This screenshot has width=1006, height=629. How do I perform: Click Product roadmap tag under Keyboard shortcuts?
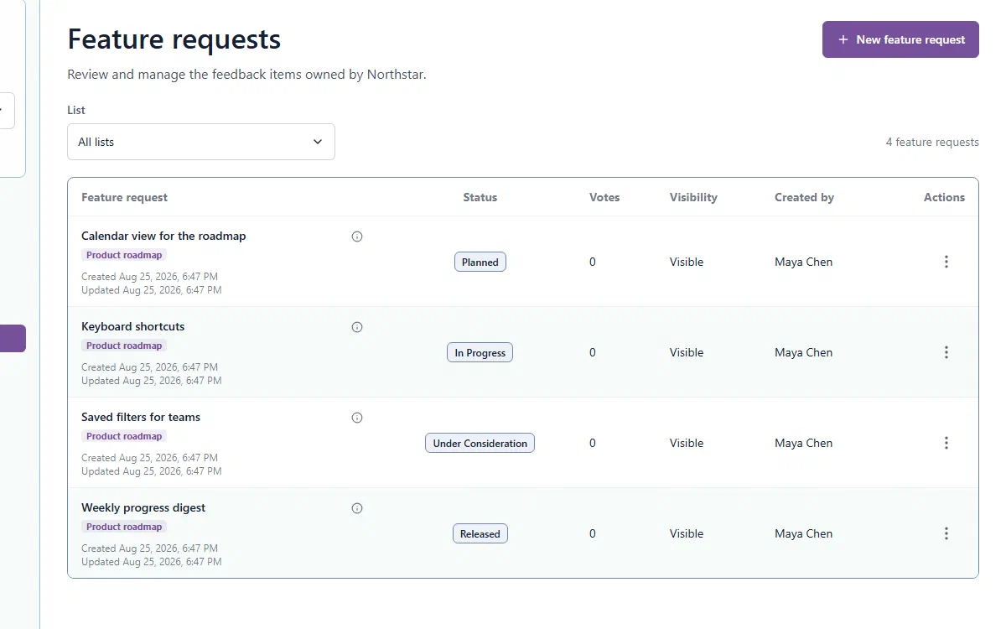[124, 346]
